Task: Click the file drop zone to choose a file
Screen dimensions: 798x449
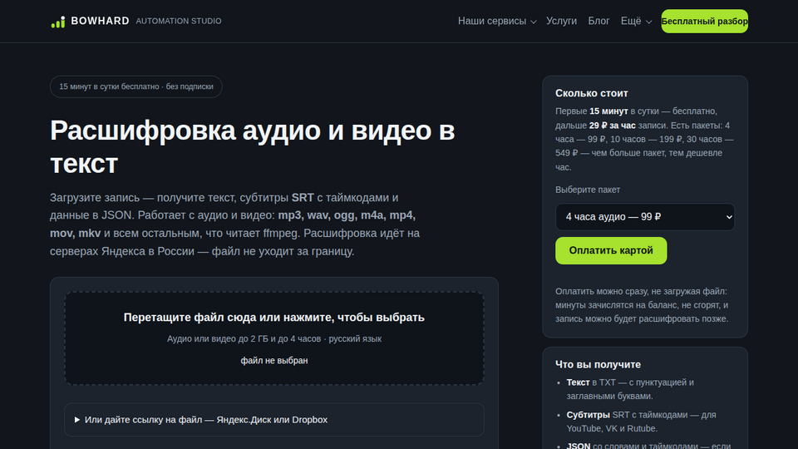Action: pyautogui.click(x=273, y=338)
